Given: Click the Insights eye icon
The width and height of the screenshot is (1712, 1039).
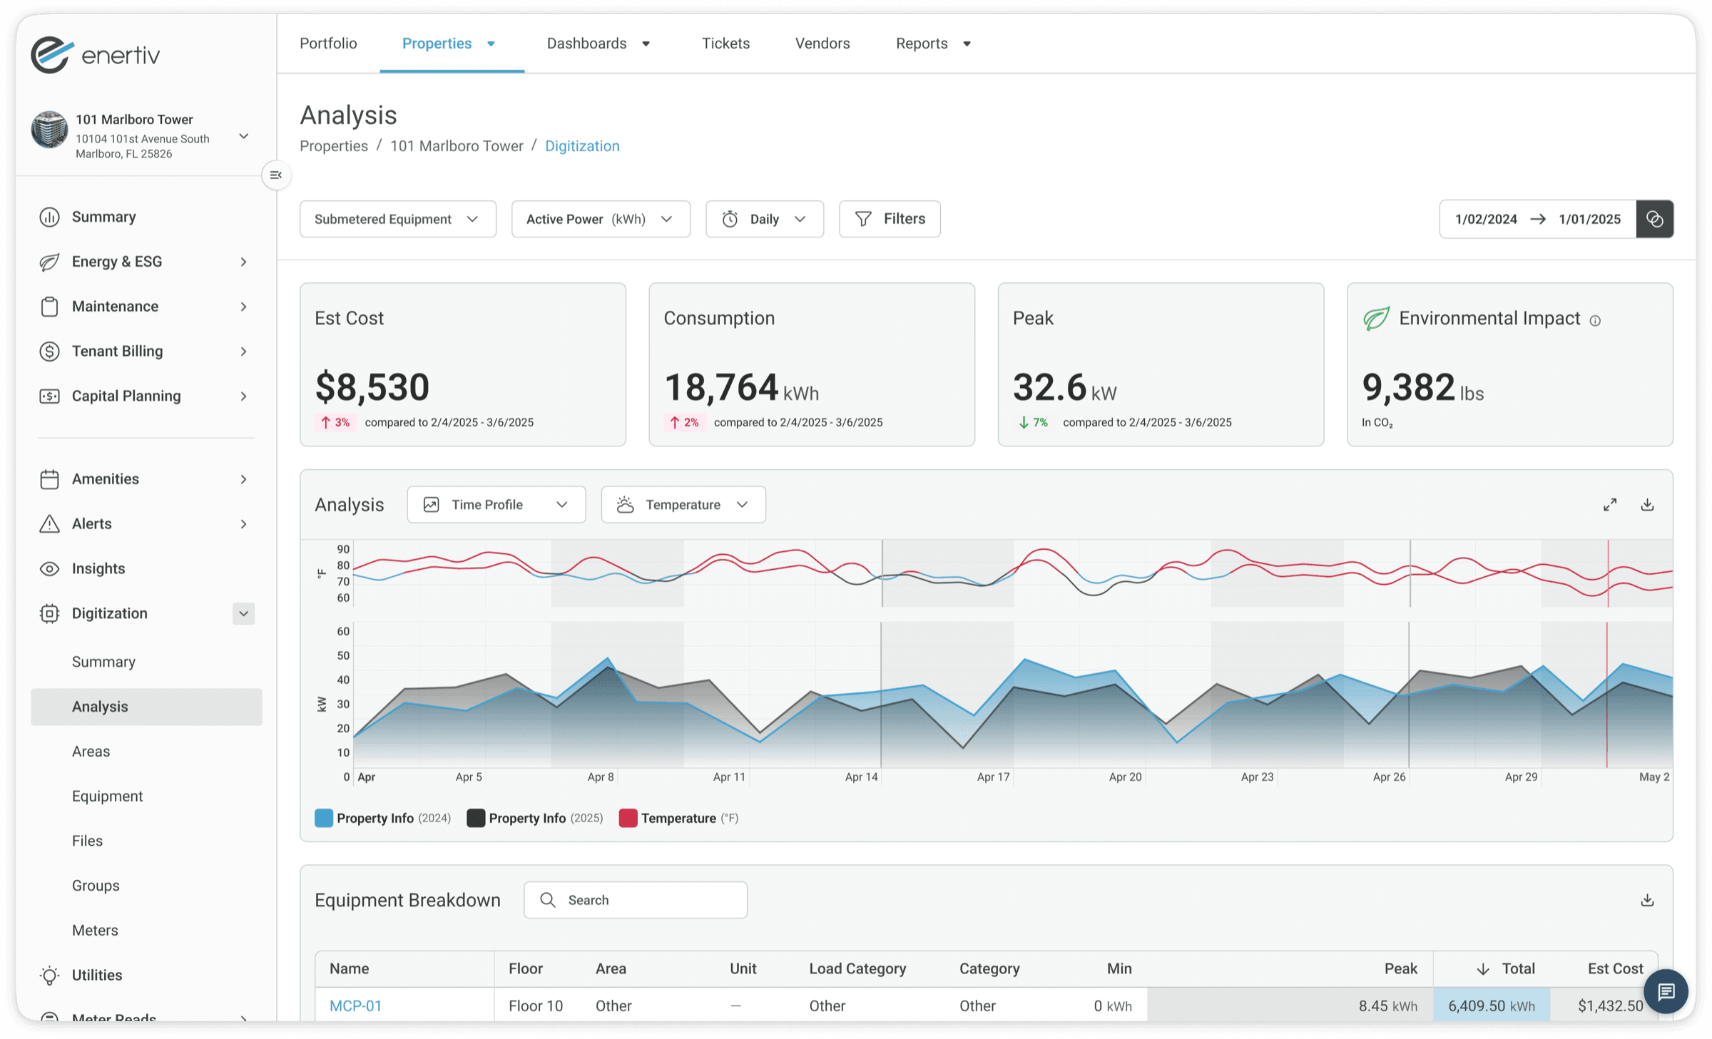Looking at the screenshot, I should [49, 568].
